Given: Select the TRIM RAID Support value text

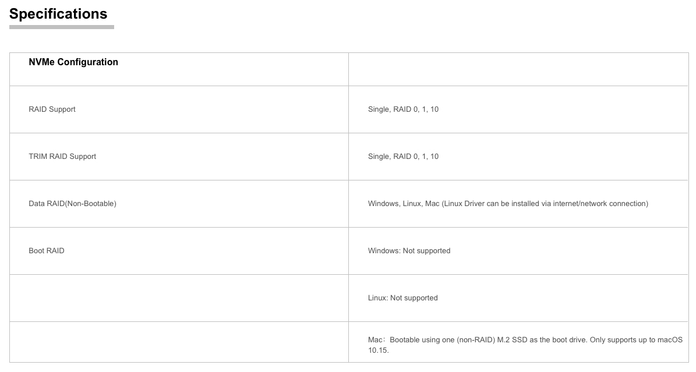Looking at the screenshot, I should pos(403,156).
